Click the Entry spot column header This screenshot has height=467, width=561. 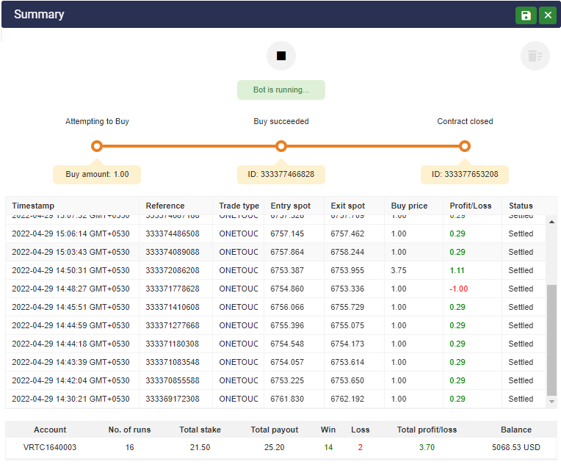pyautogui.click(x=291, y=206)
